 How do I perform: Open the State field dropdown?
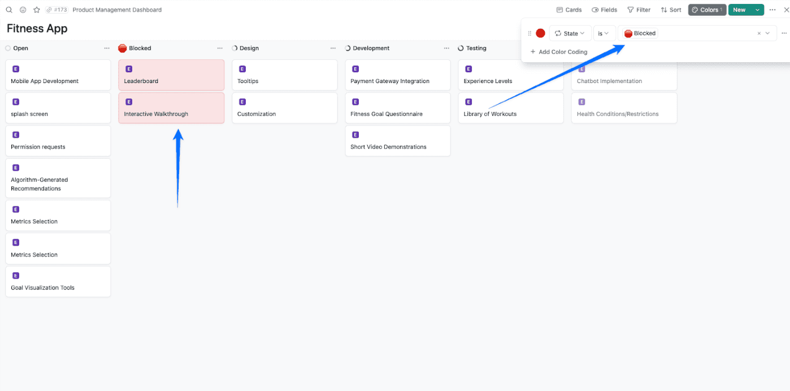coord(571,33)
